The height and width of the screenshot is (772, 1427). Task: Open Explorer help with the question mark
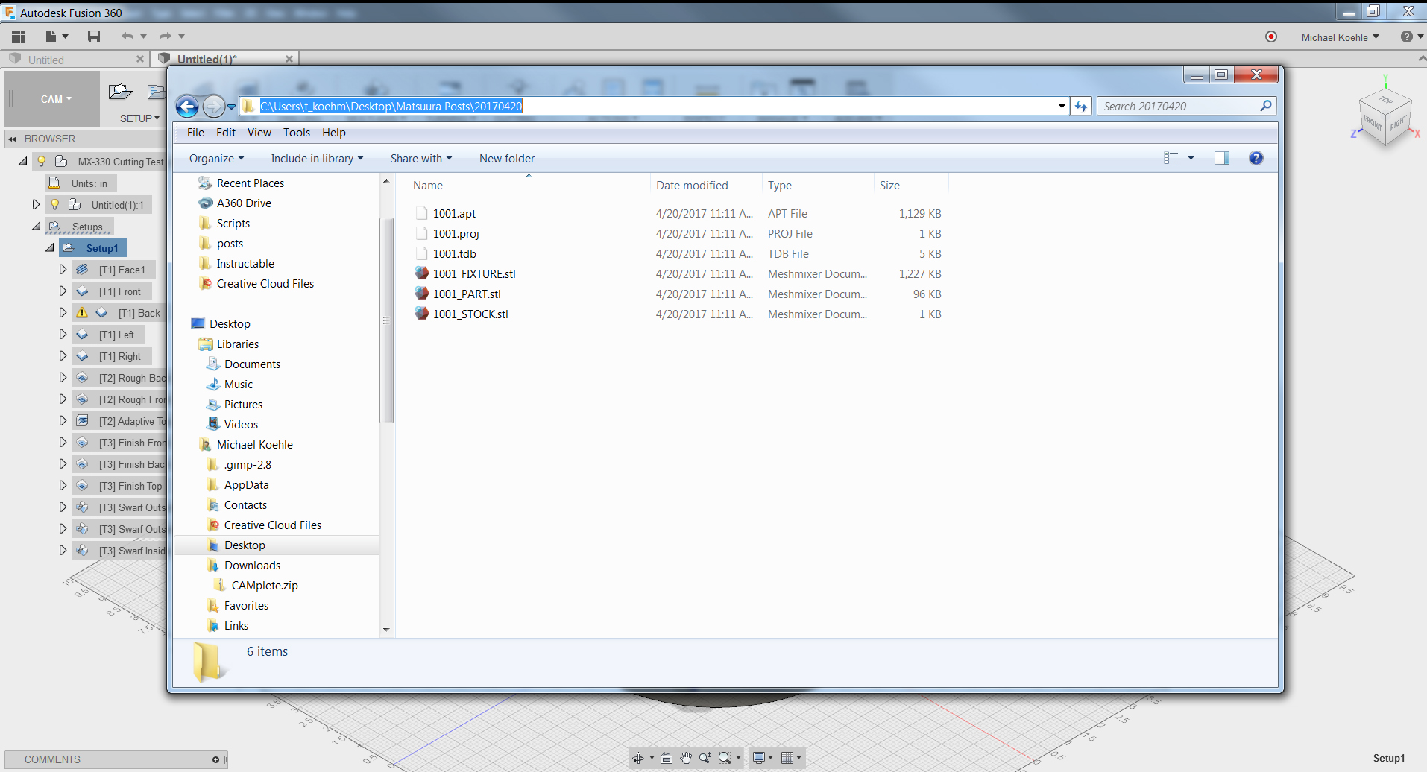coord(1256,158)
